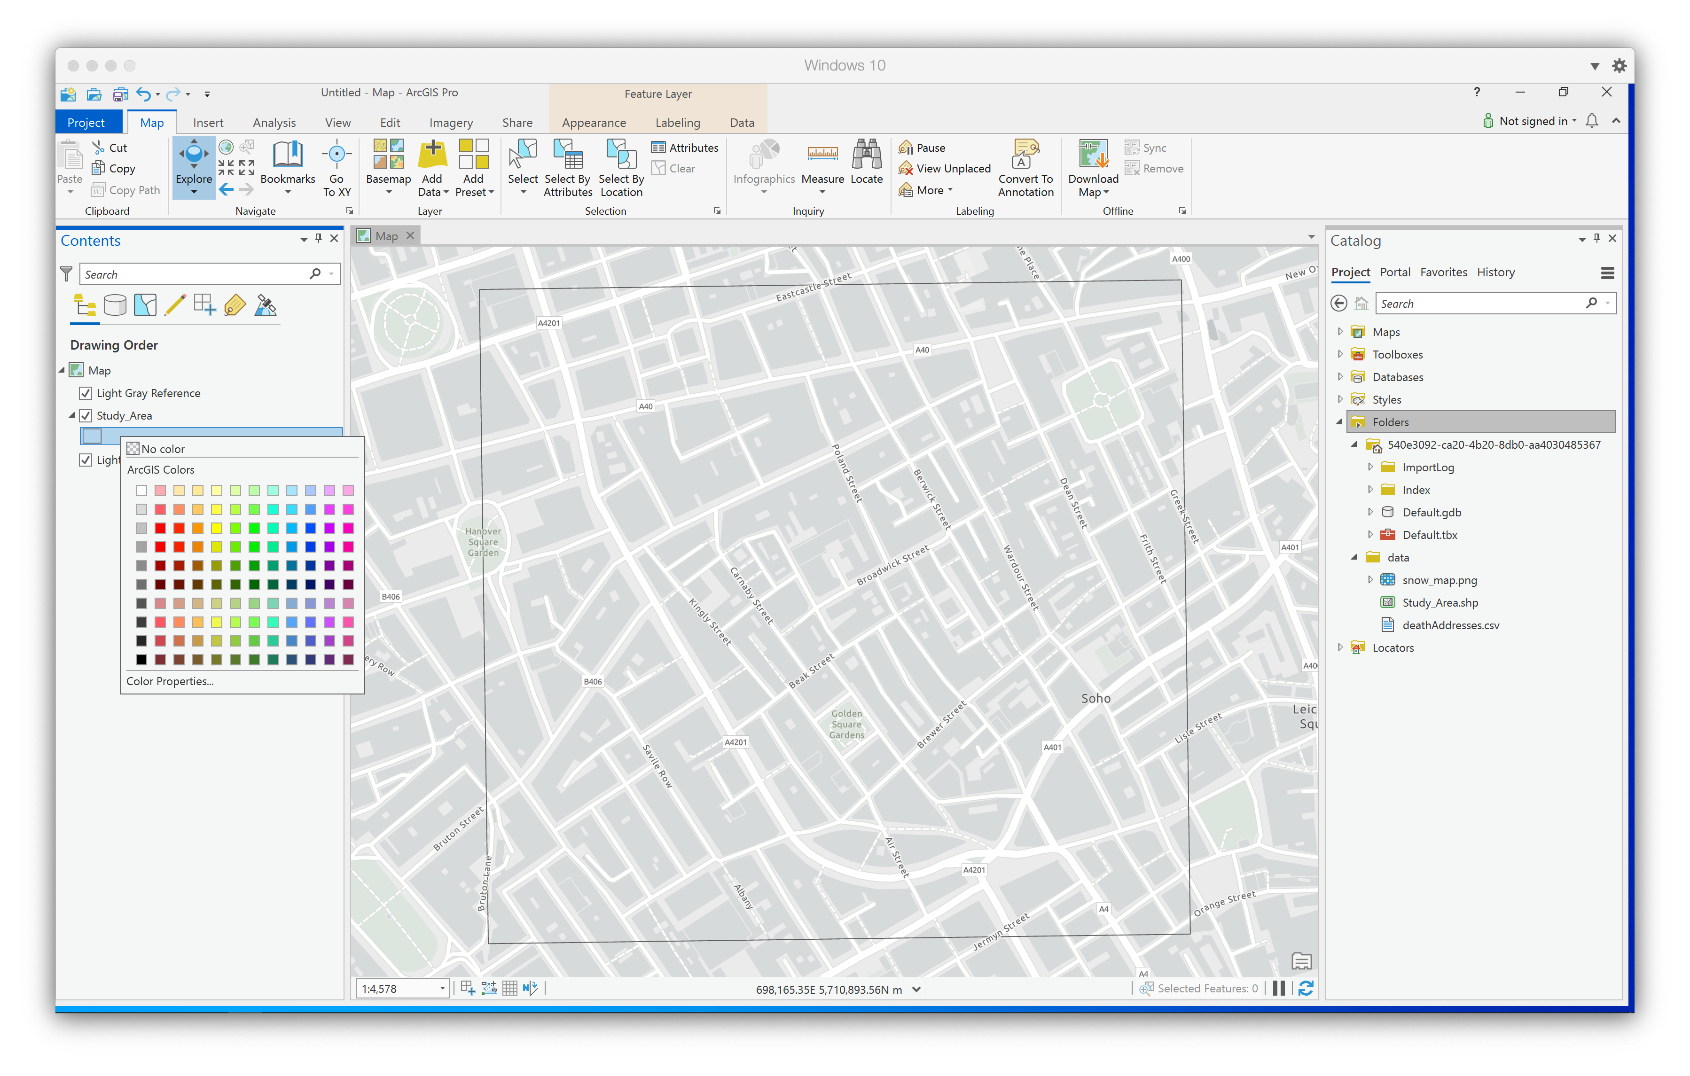
Task: Toggle bottom Light Gray layer checkbox
Action: (86, 460)
